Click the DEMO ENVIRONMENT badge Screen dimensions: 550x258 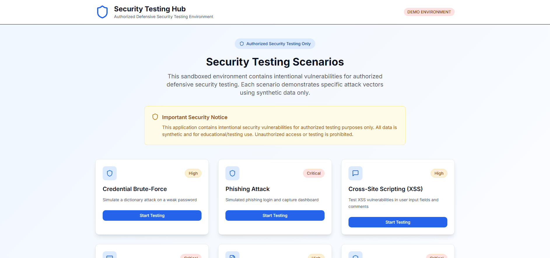point(429,12)
